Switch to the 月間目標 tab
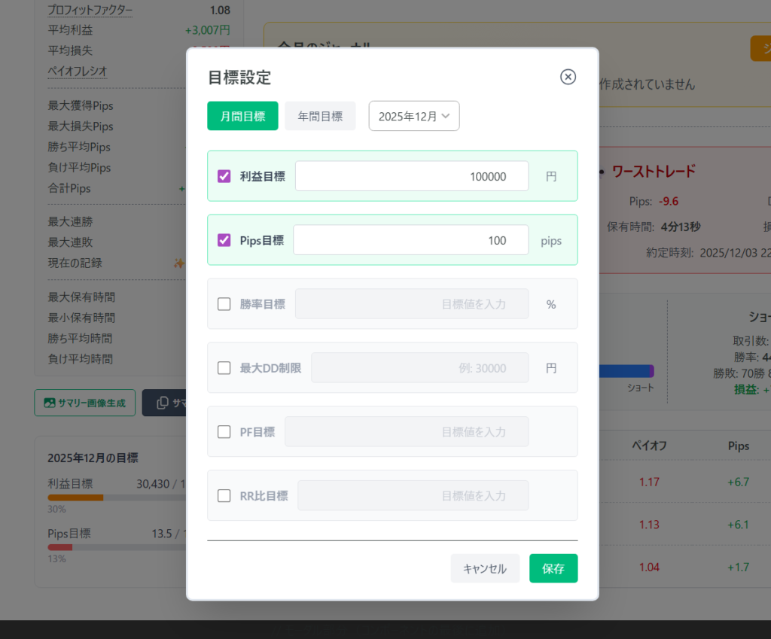The width and height of the screenshot is (771, 639). 242,117
